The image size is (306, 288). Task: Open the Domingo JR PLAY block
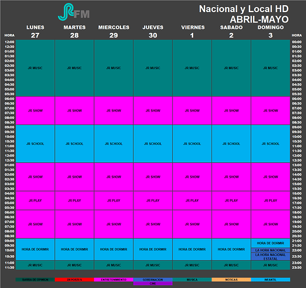[270, 200]
